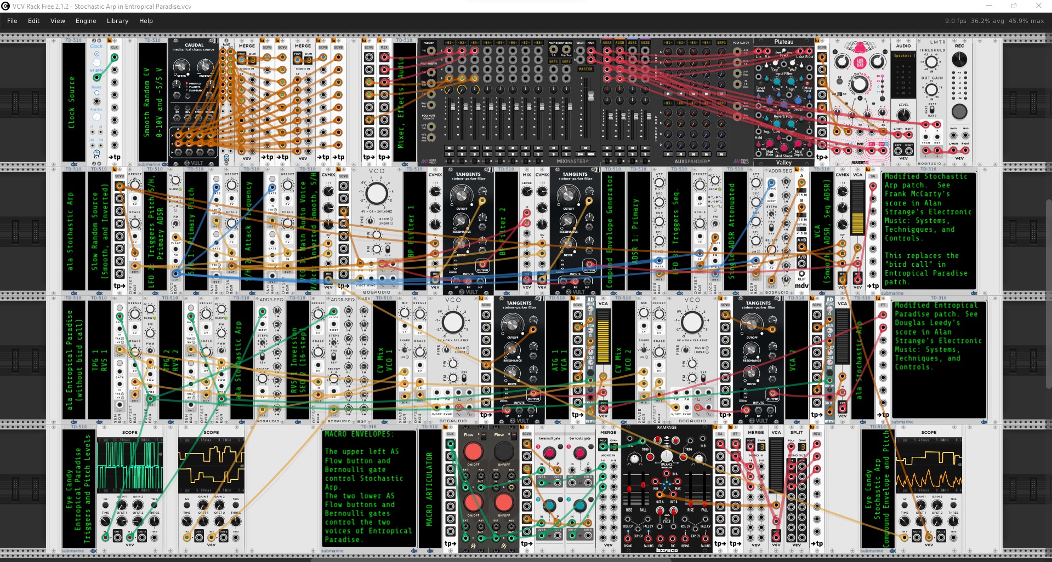1052x562 pixels.
Task: Flip the SOFT/HARD switch on the LMTR module
Action: tap(932, 110)
